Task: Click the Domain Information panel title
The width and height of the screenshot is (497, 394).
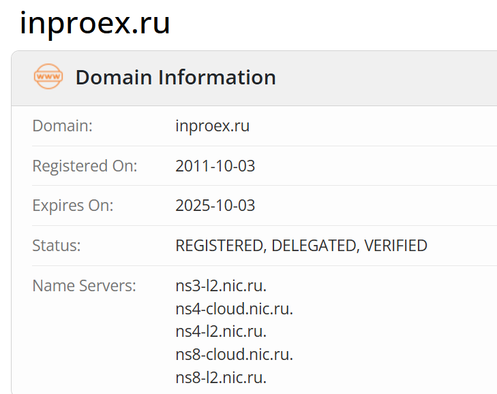Action: (175, 78)
